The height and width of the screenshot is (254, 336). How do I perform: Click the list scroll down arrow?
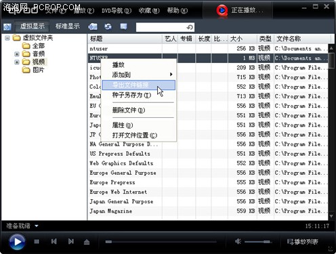click(x=331, y=216)
